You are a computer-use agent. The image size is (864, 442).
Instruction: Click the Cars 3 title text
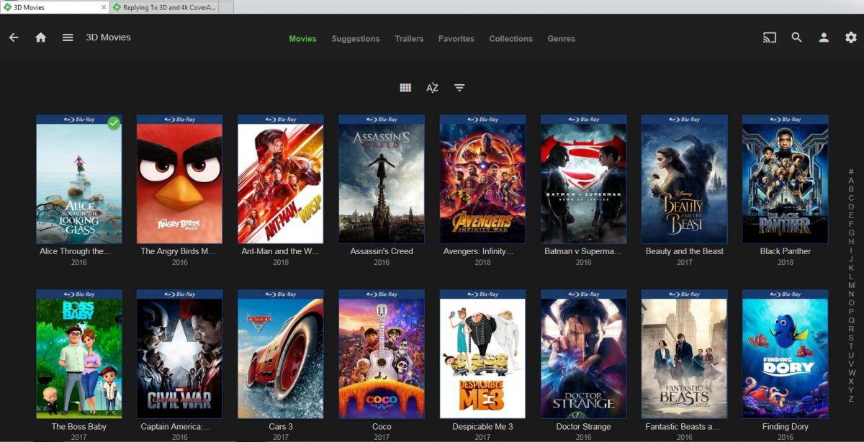click(281, 427)
